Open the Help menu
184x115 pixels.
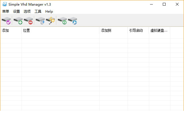49,11
